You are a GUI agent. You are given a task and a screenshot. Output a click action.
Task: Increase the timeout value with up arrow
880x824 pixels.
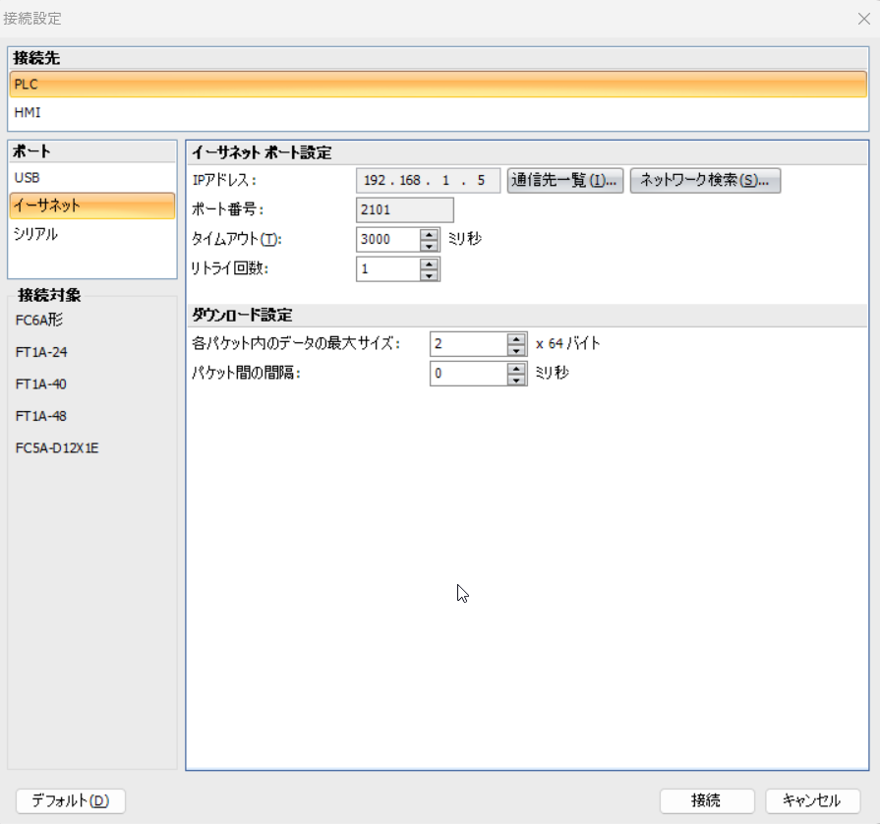click(x=430, y=233)
